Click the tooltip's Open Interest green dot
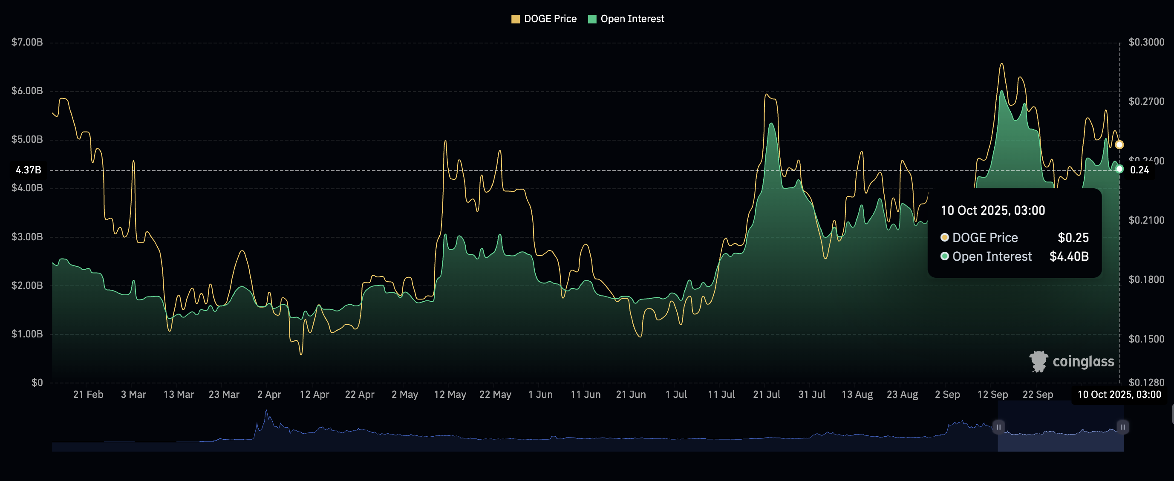 pos(945,256)
